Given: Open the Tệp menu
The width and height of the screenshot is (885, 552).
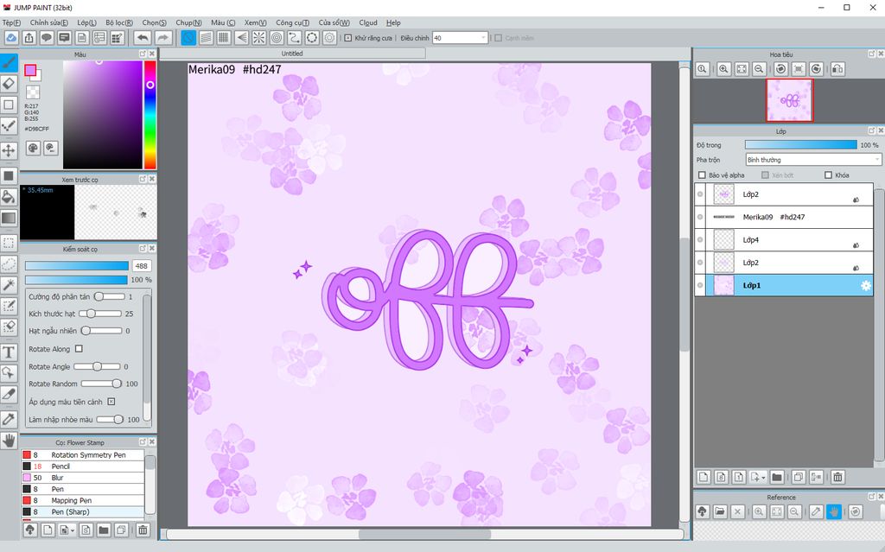Looking at the screenshot, I should click(x=11, y=22).
